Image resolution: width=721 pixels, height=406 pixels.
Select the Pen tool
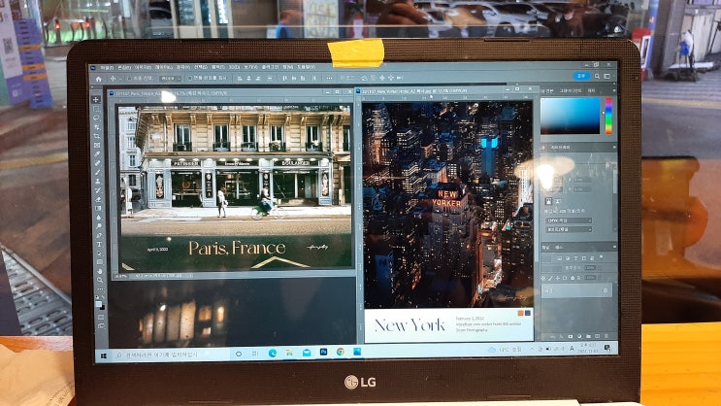[99, 235]
